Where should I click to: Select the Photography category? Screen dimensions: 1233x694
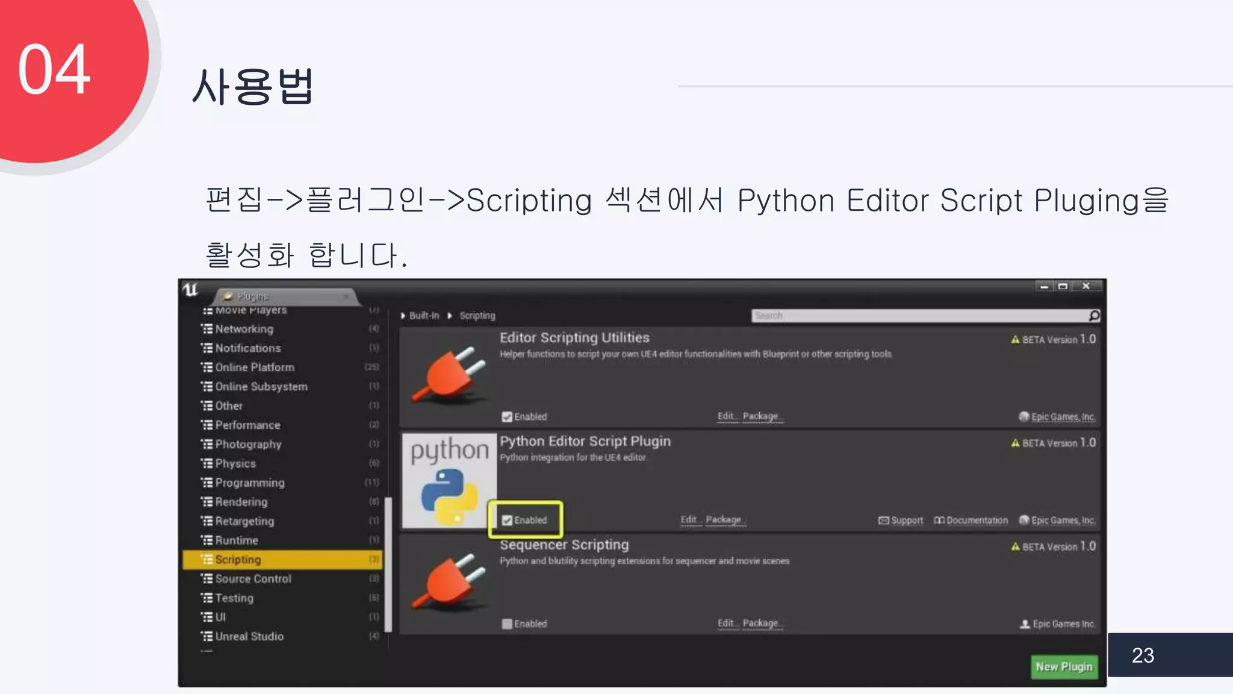click(x=248, y=445)
